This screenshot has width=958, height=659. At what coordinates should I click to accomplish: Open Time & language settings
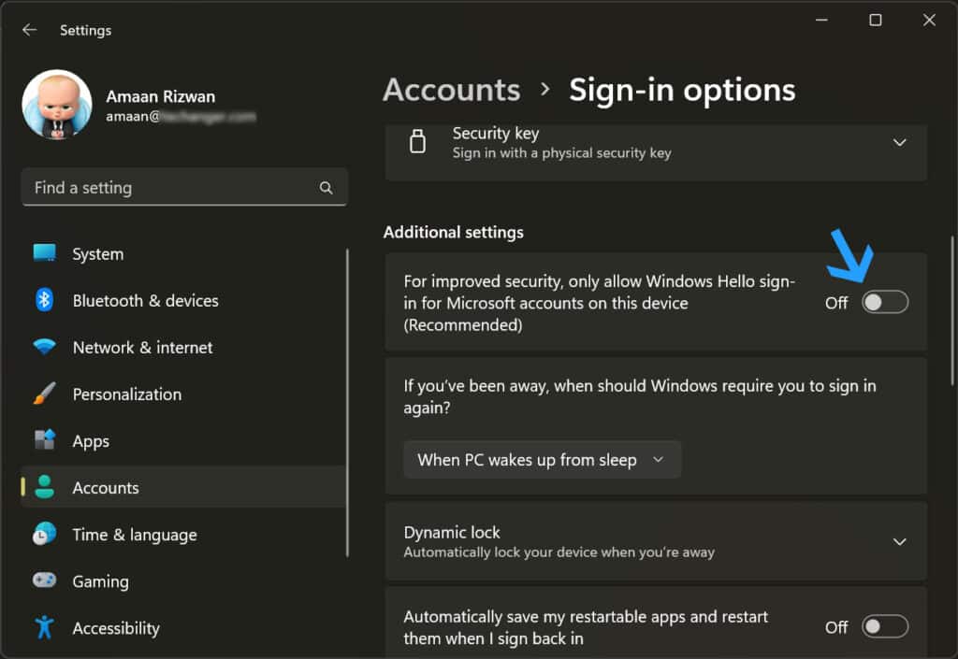coord(134,534)
